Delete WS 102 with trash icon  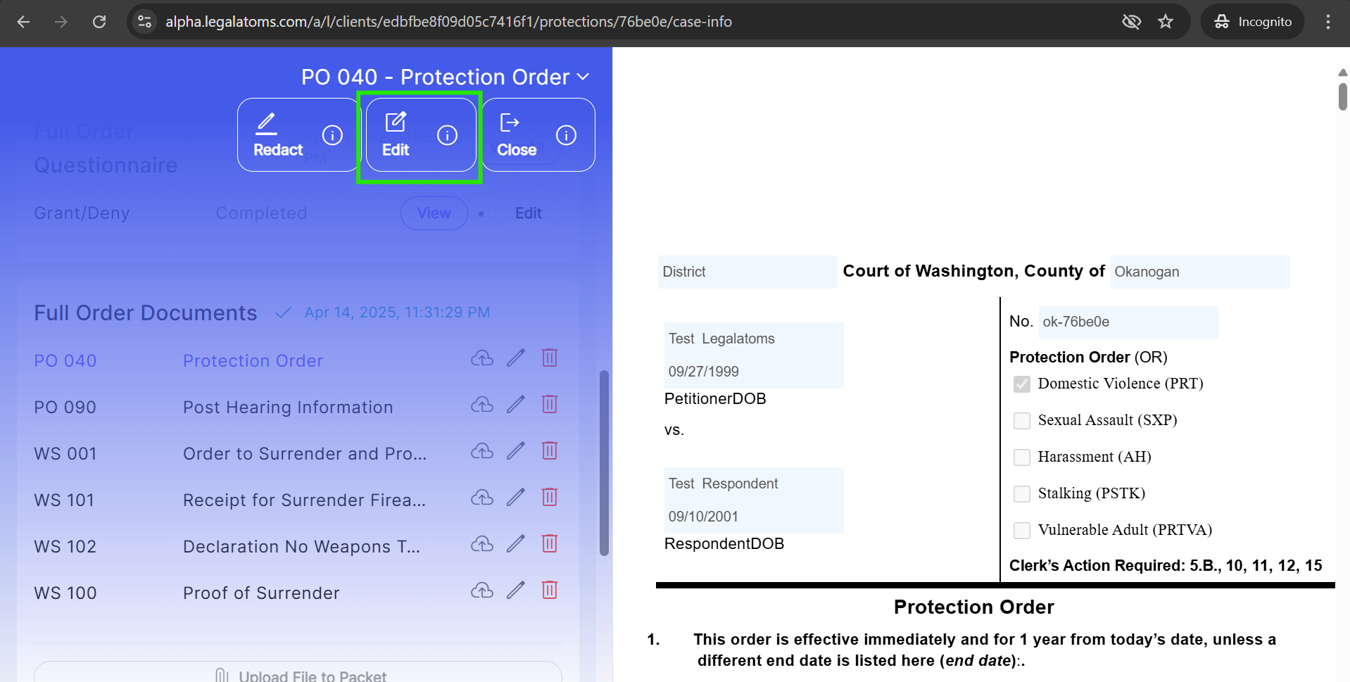[x=550, y=543]
